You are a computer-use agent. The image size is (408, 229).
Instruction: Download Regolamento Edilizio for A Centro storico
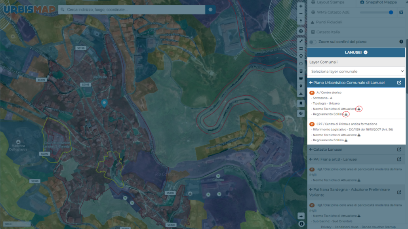tap(346, 114)
